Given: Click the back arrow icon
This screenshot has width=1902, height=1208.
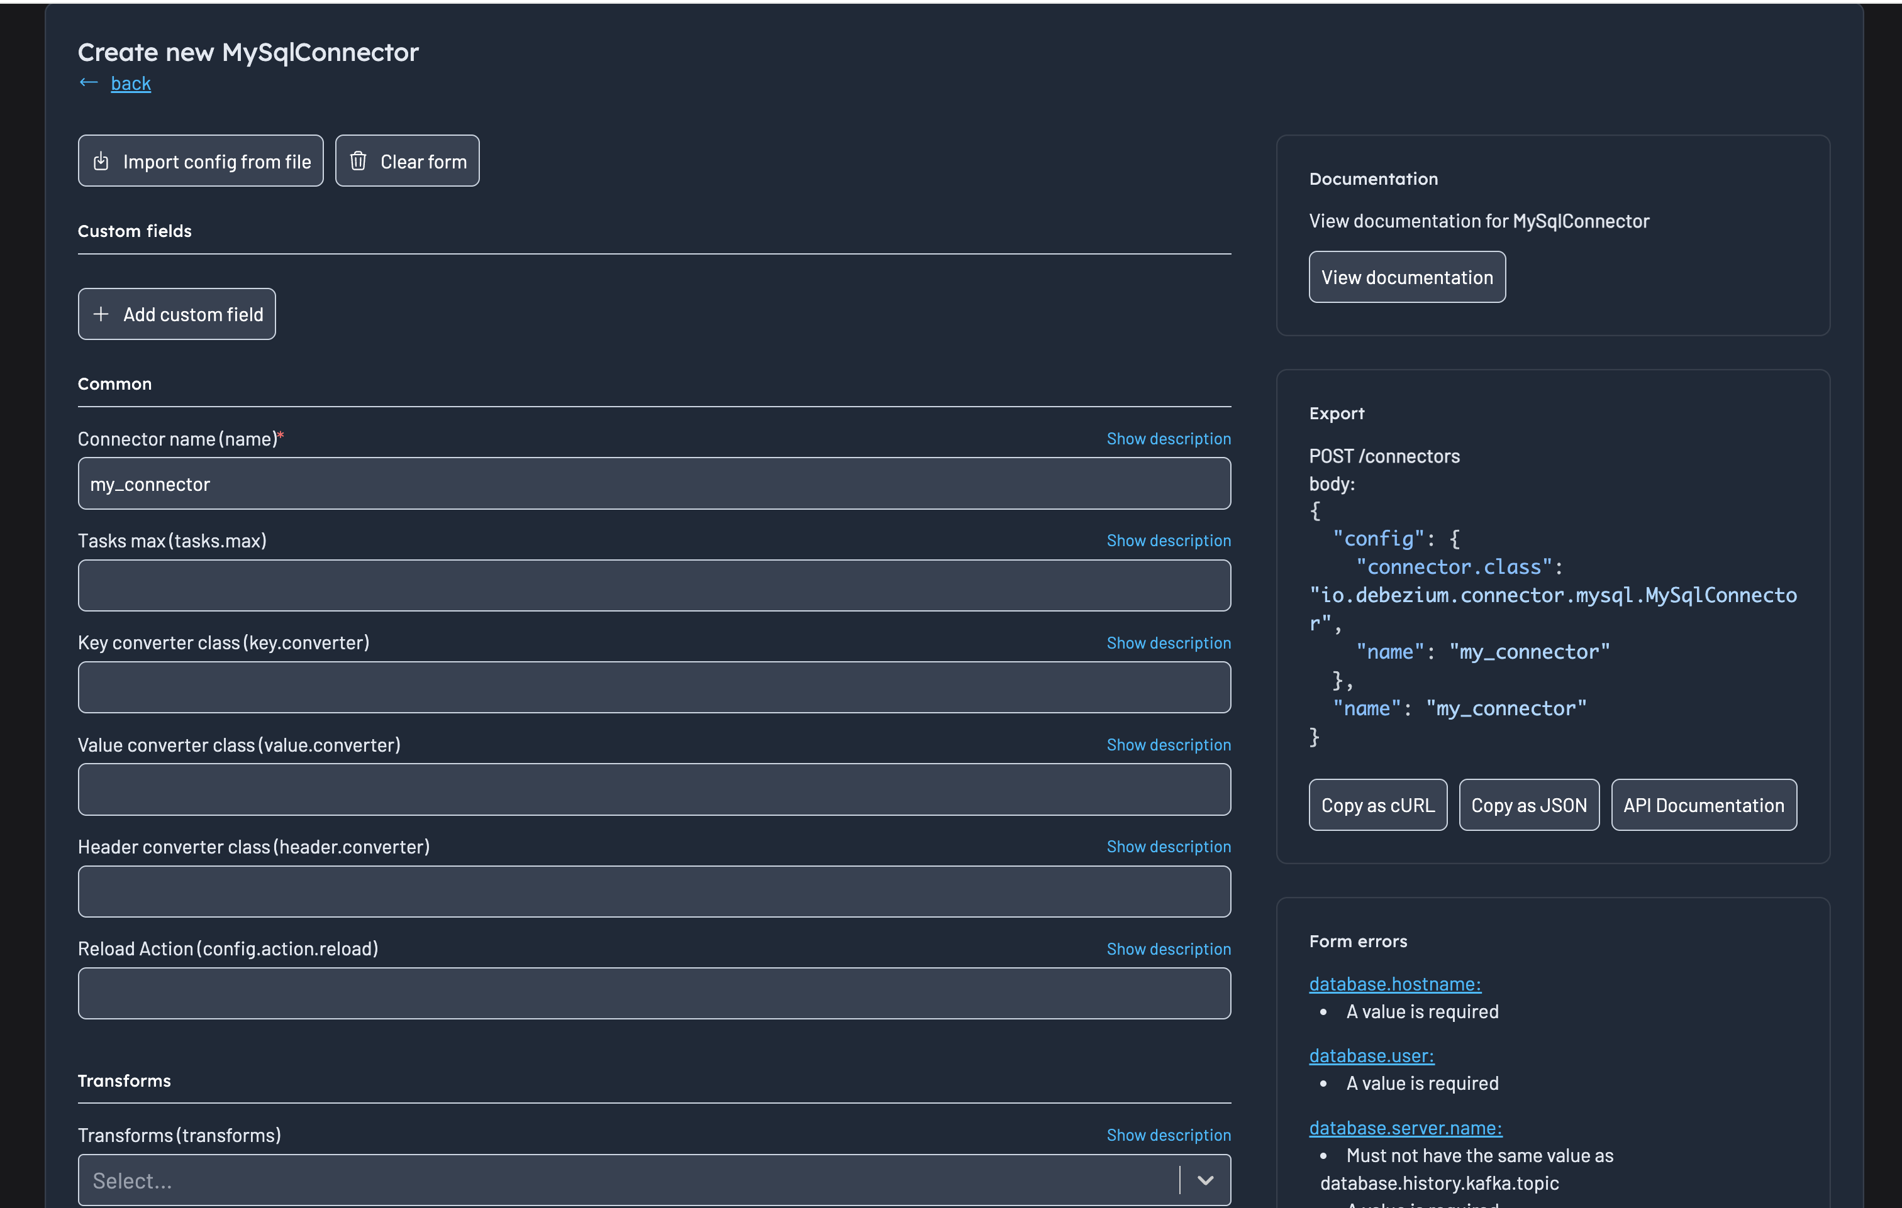Looking at the screenshot, I should [x=89, y=82].
